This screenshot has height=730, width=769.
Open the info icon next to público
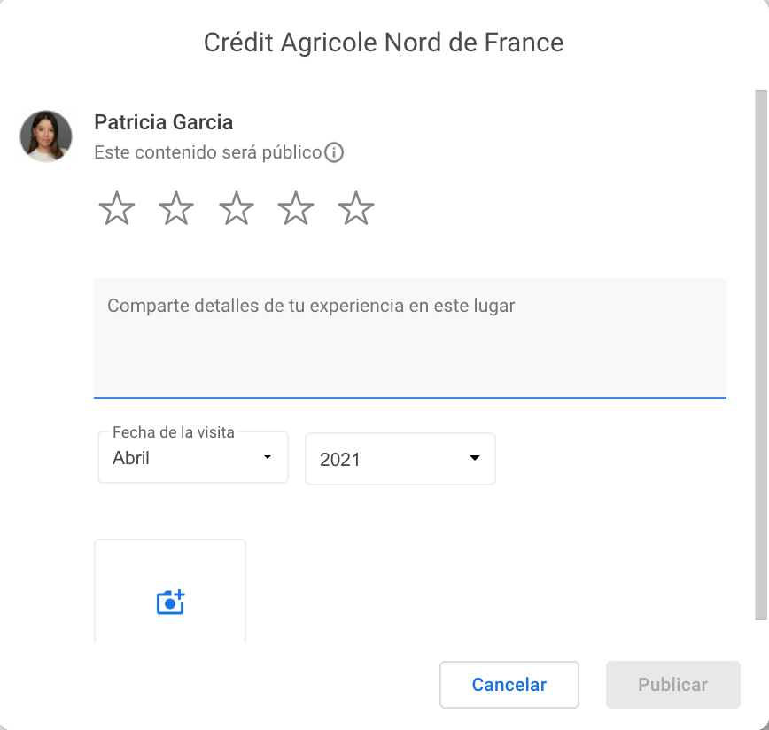coord(334,152)
